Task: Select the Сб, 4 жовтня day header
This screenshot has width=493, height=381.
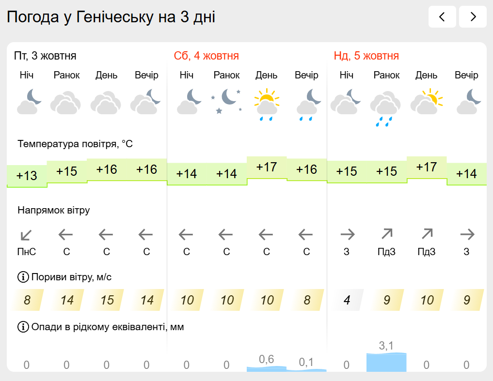Action: (207, 56)
